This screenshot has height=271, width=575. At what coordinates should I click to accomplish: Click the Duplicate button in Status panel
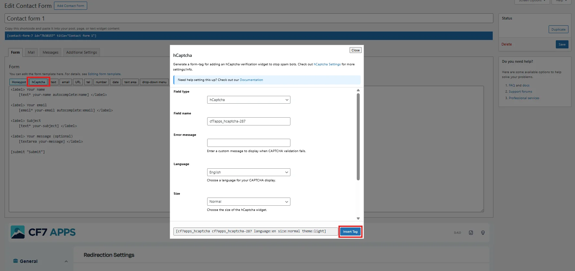(558, 29)
